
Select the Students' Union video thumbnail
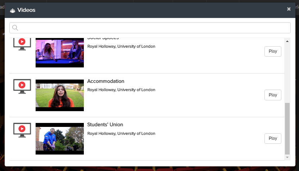60,139
